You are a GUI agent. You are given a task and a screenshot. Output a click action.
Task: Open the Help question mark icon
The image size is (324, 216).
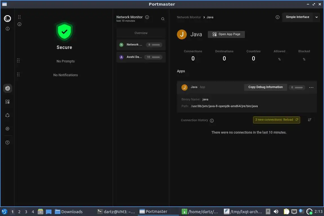click(7, 142)
